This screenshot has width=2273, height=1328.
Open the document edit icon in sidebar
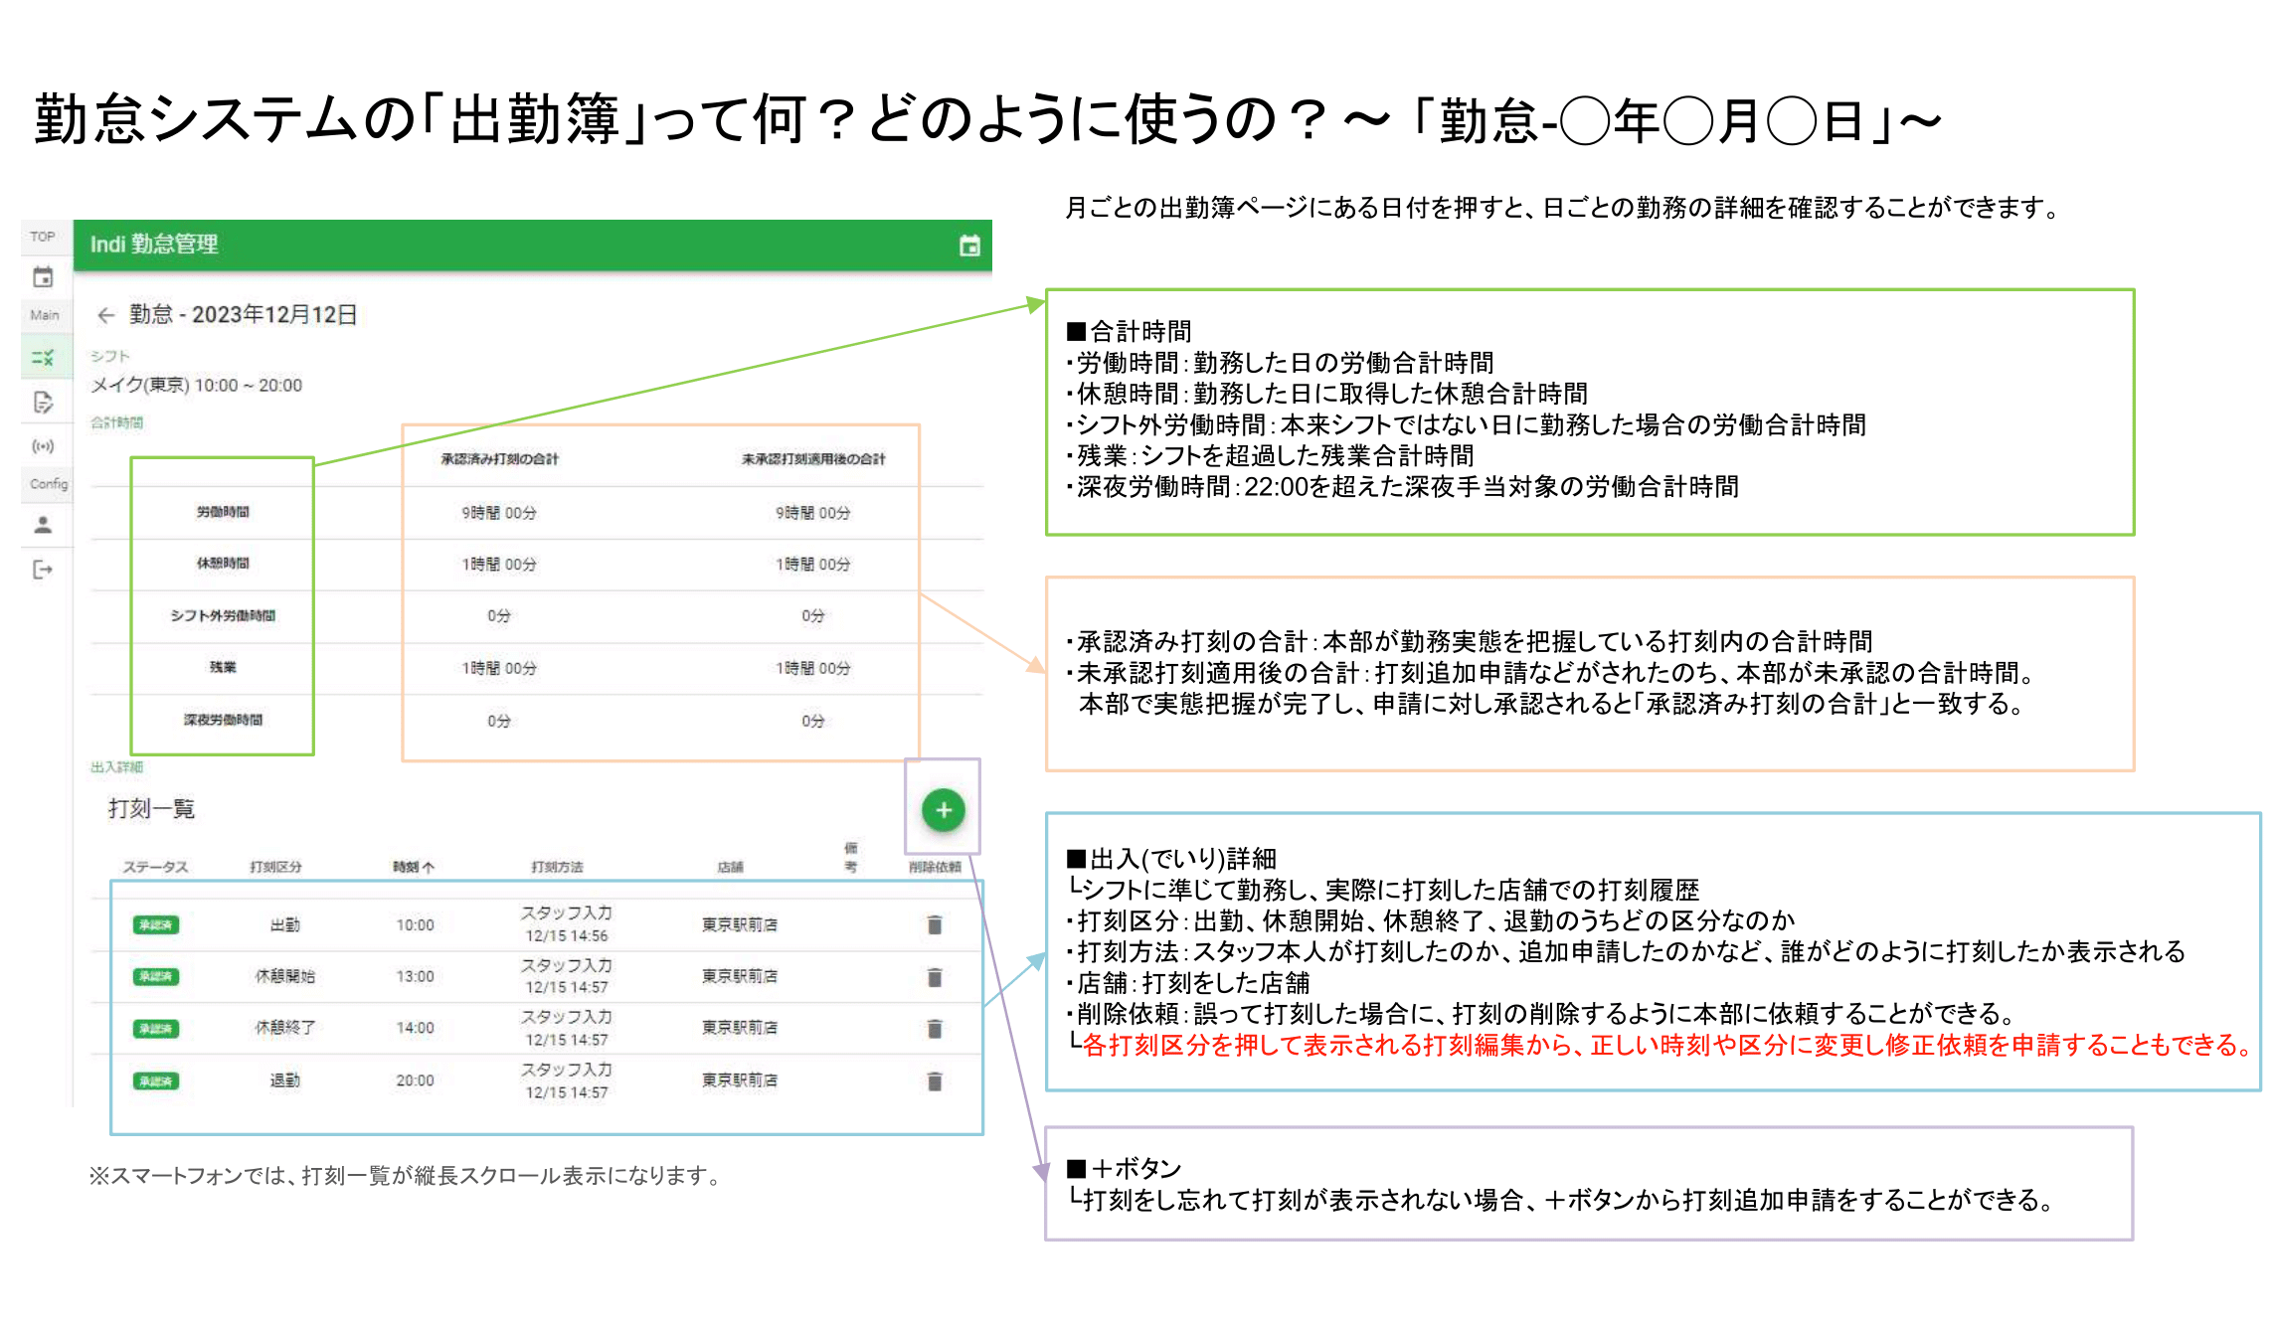point(43,403)
